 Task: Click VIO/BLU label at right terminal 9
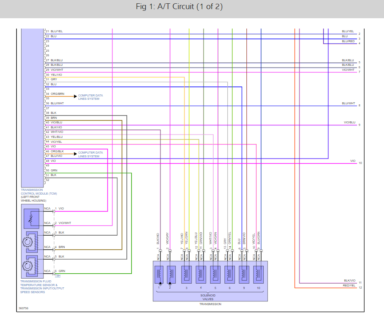coord(350,122)
